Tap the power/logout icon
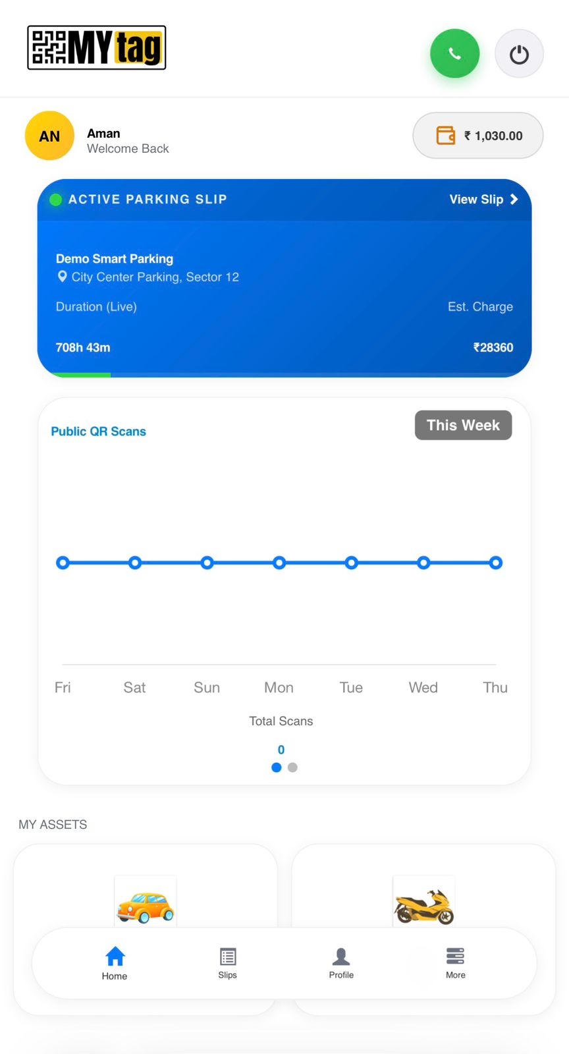 519,53
